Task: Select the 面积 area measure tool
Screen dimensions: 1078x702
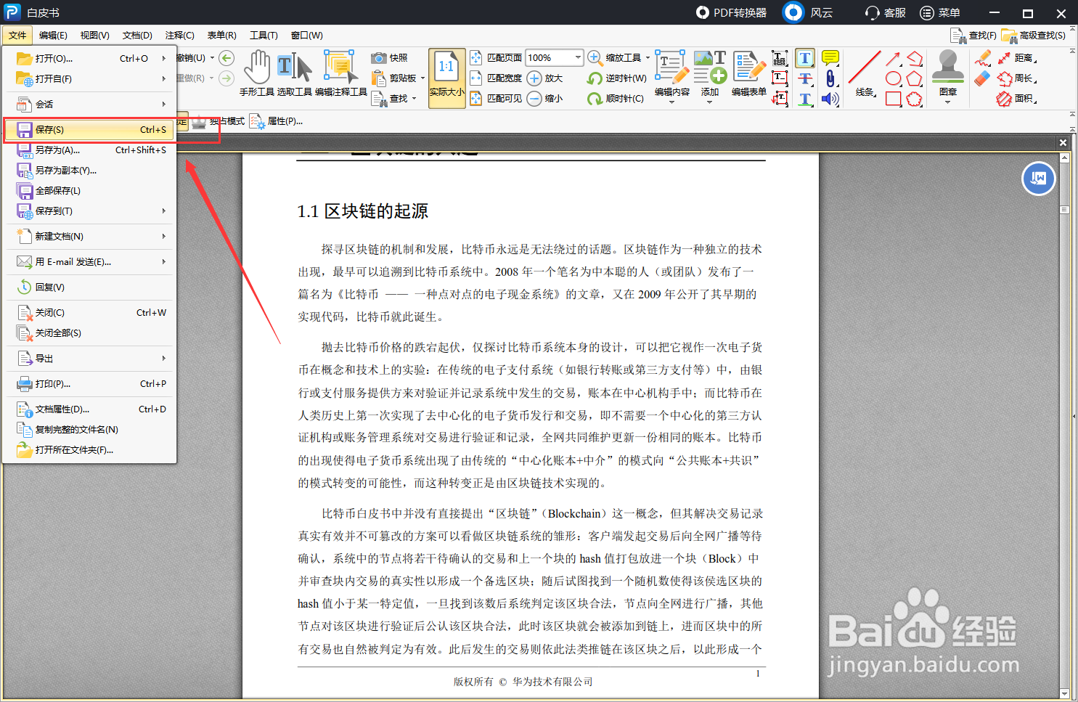Action: 1016,99
